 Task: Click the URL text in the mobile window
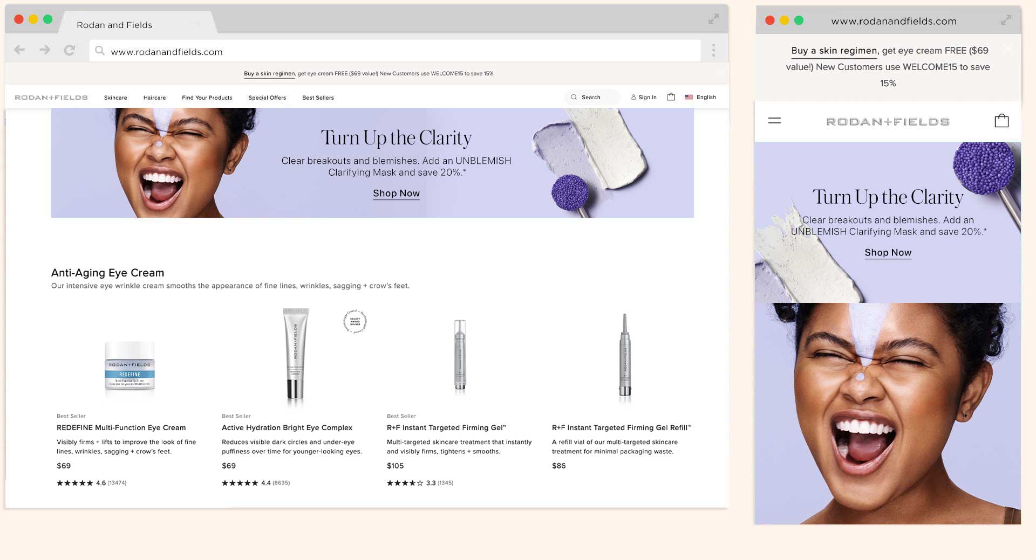[894, 21]
